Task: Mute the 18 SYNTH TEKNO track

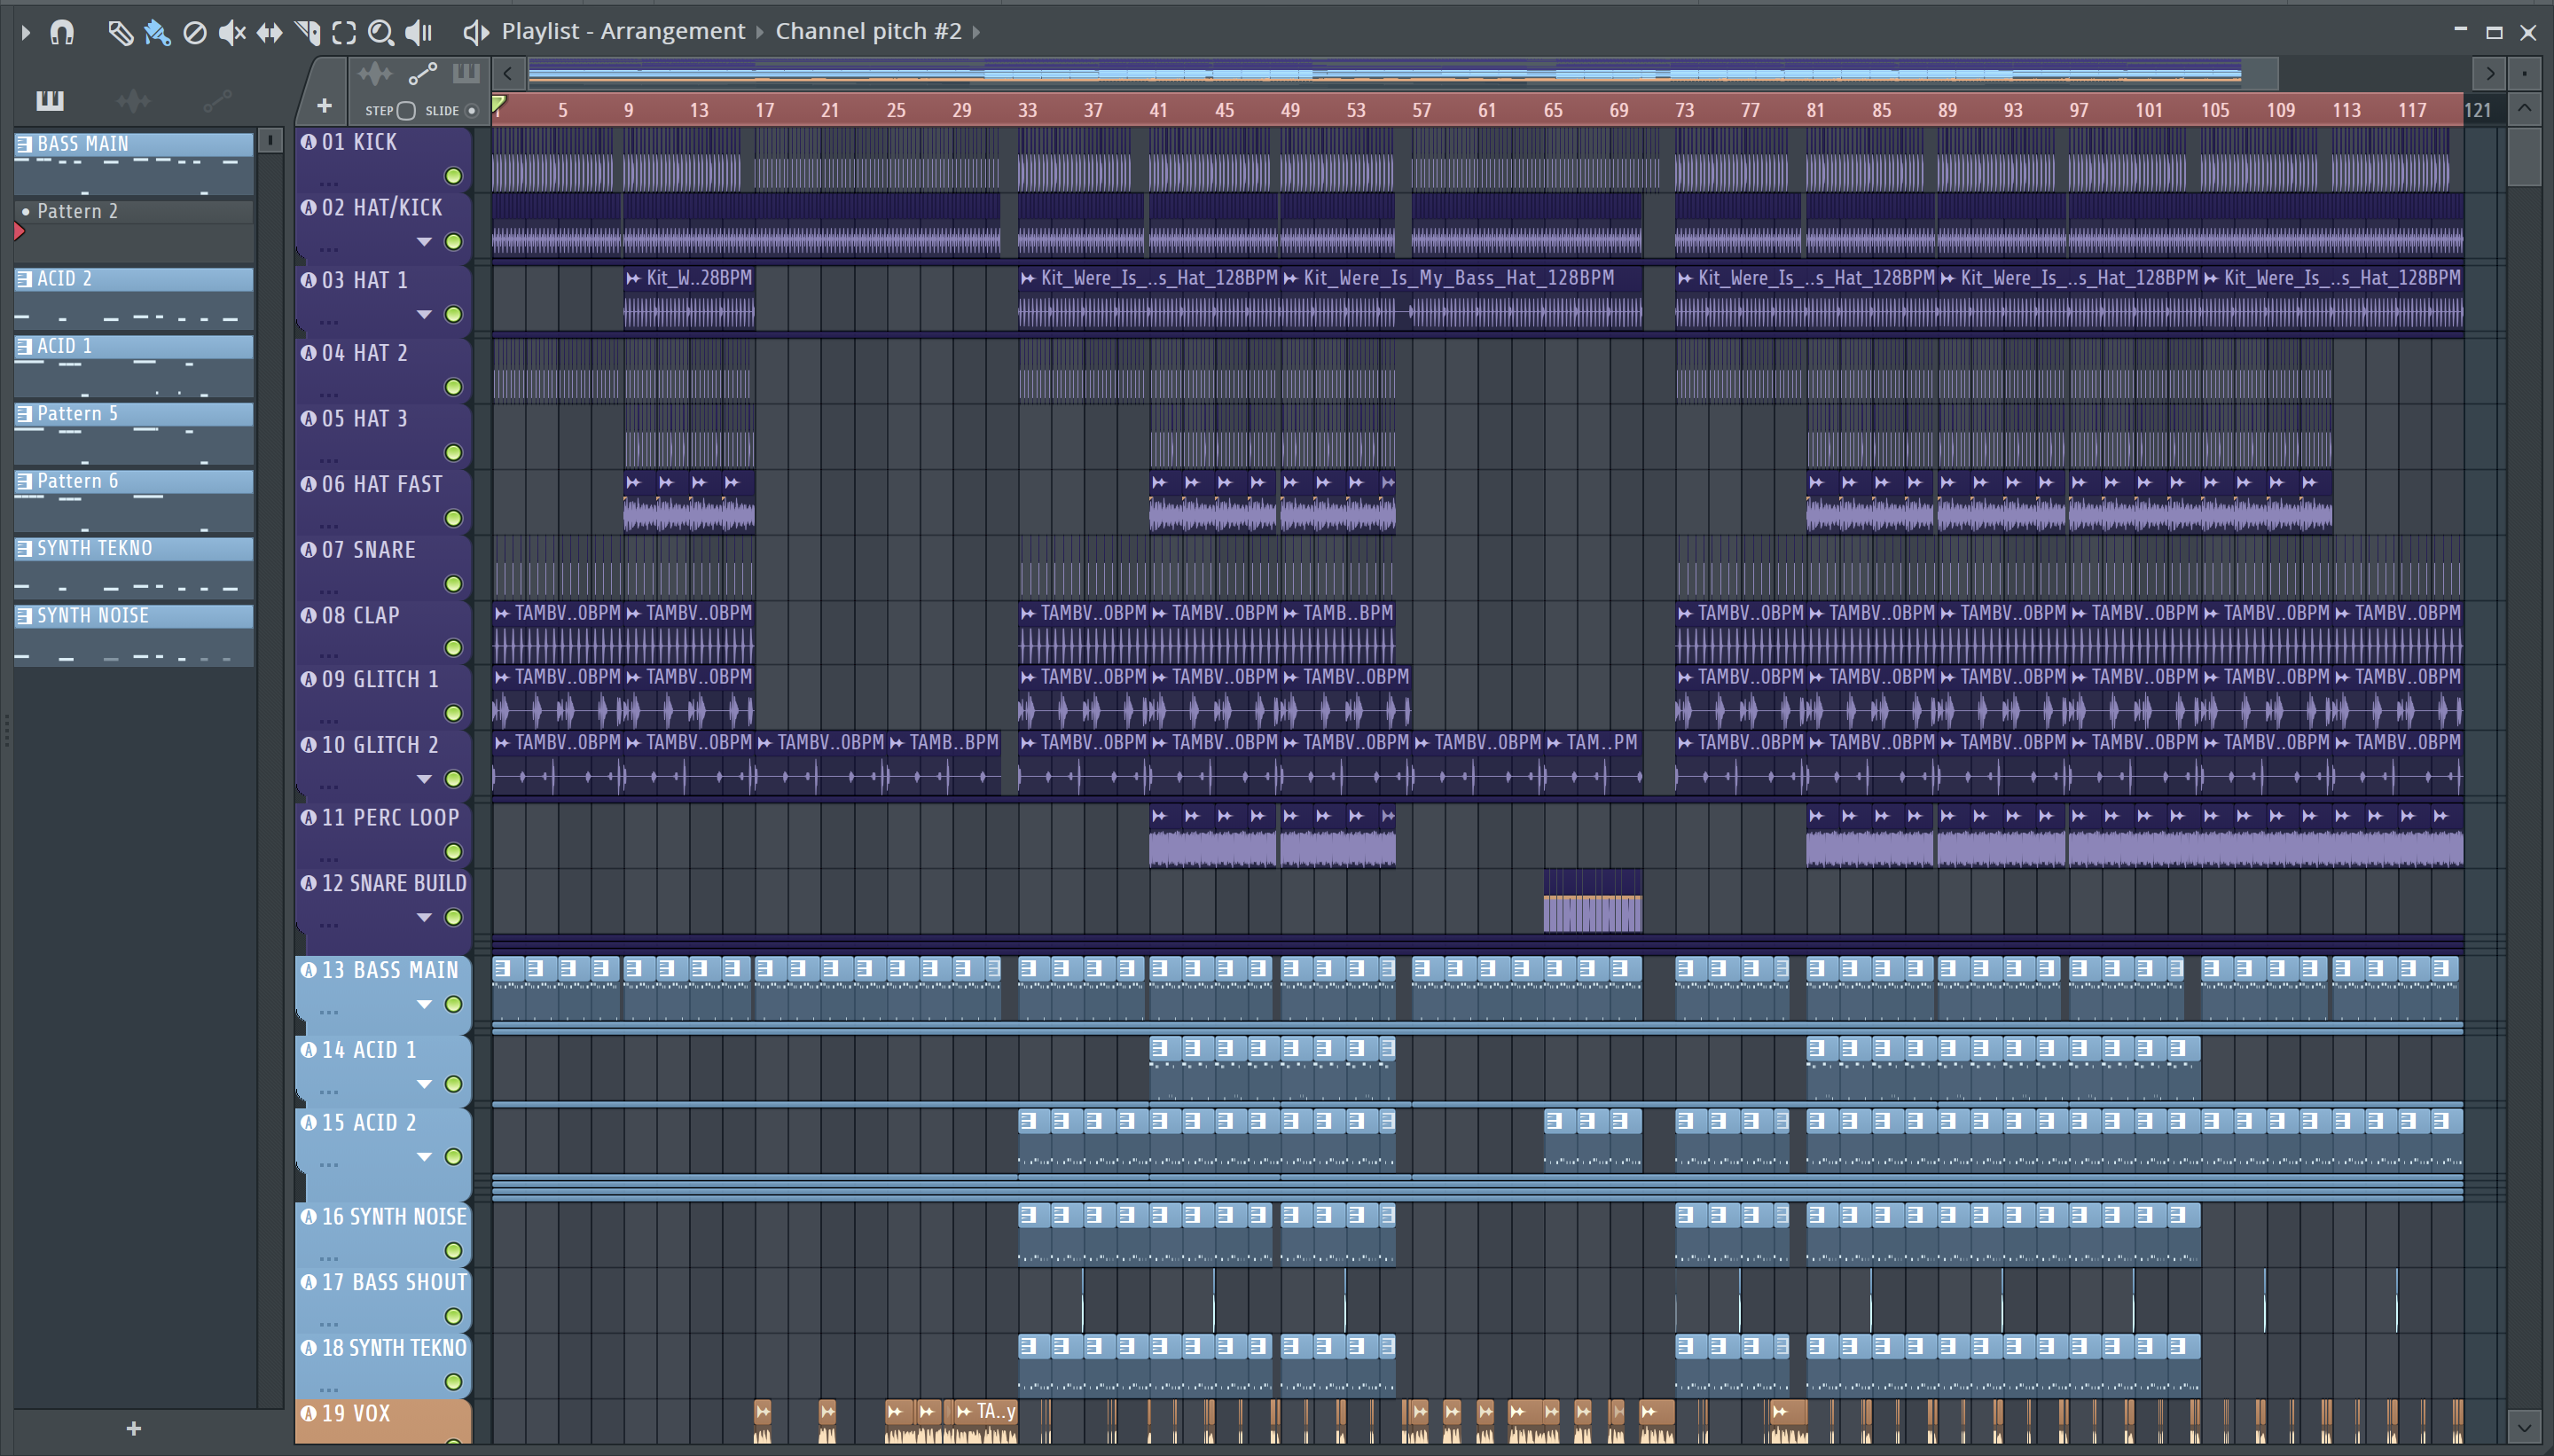Action: (453, 1382)
